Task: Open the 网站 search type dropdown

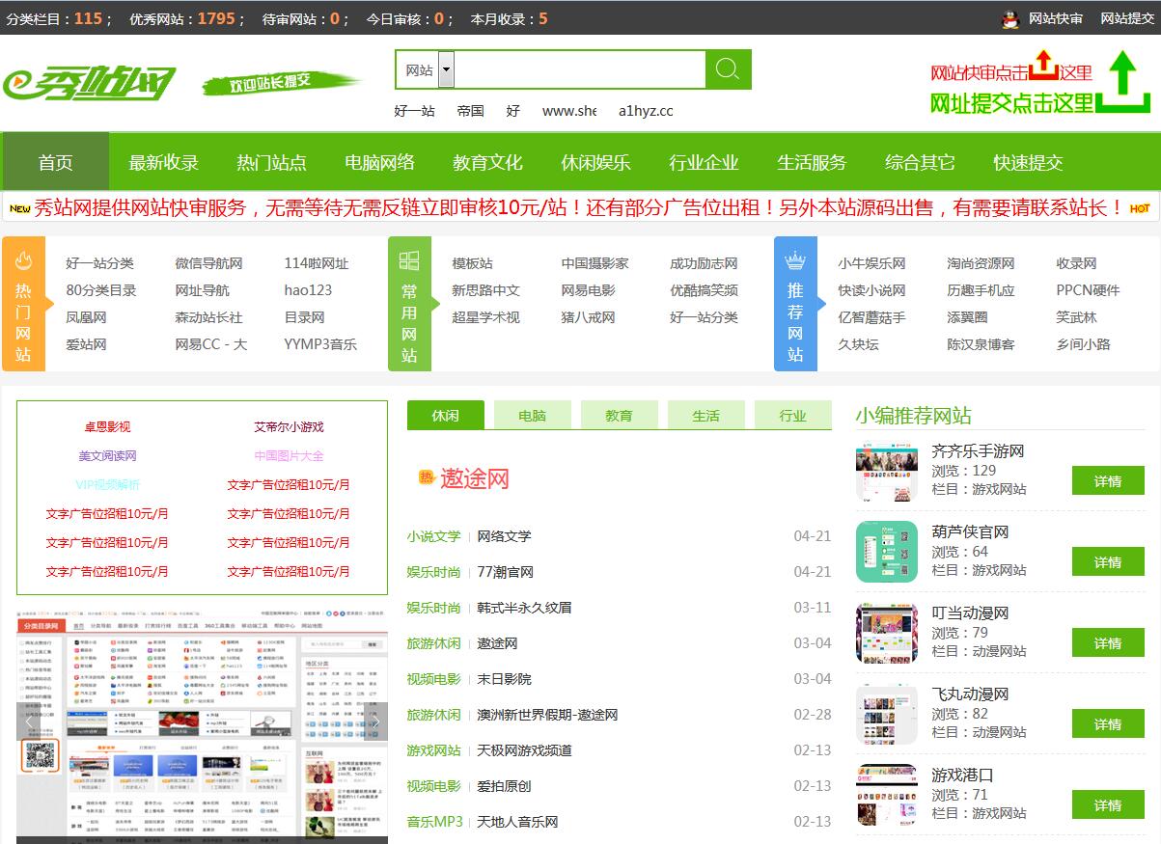Action: 446,70
